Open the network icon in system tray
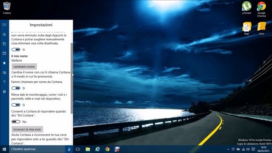The width and height of the screenshot is (272, 153). (x=243, y=149)
